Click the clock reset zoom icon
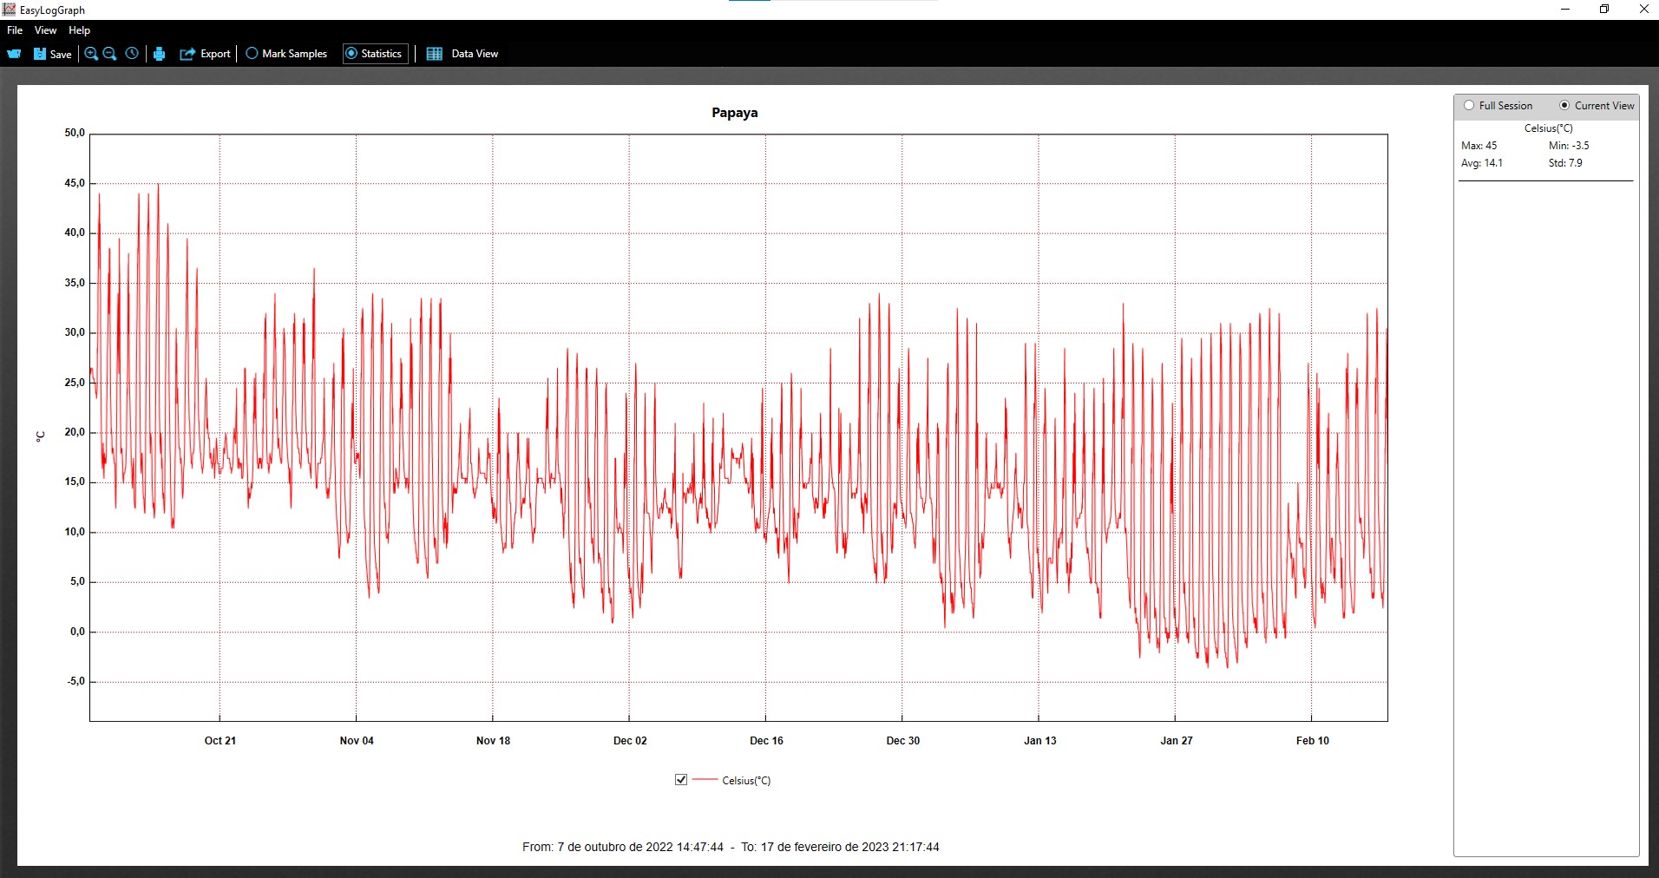 pos(132,54)
